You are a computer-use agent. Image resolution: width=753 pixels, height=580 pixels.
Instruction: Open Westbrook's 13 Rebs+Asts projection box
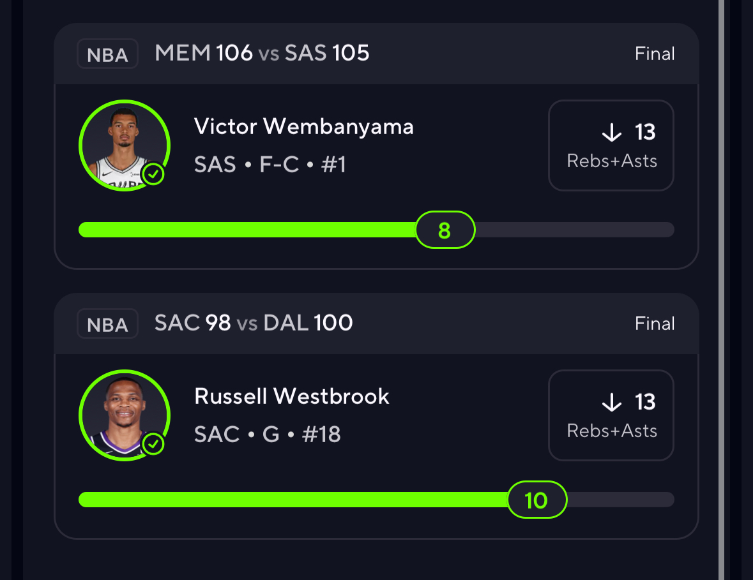611,415
